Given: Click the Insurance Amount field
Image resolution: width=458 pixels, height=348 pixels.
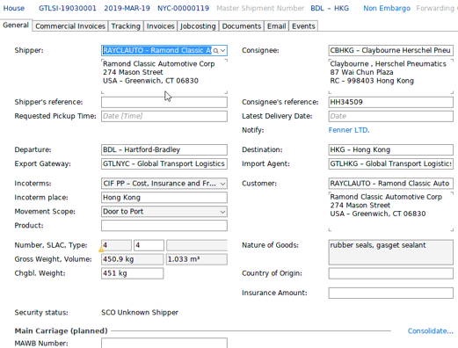Looking at the screenshot, I should 391,294.
